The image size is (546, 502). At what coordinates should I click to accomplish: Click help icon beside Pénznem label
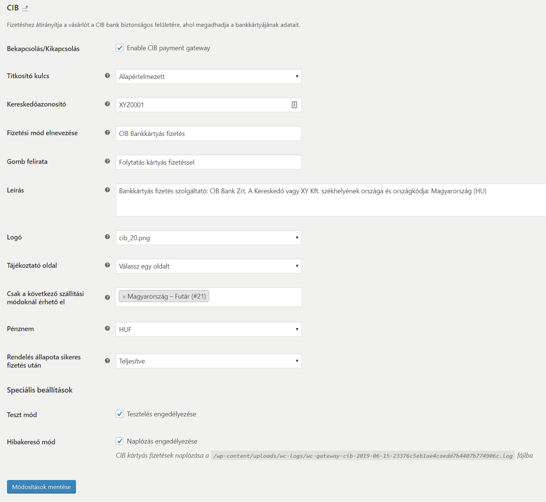tap(107, 328)
